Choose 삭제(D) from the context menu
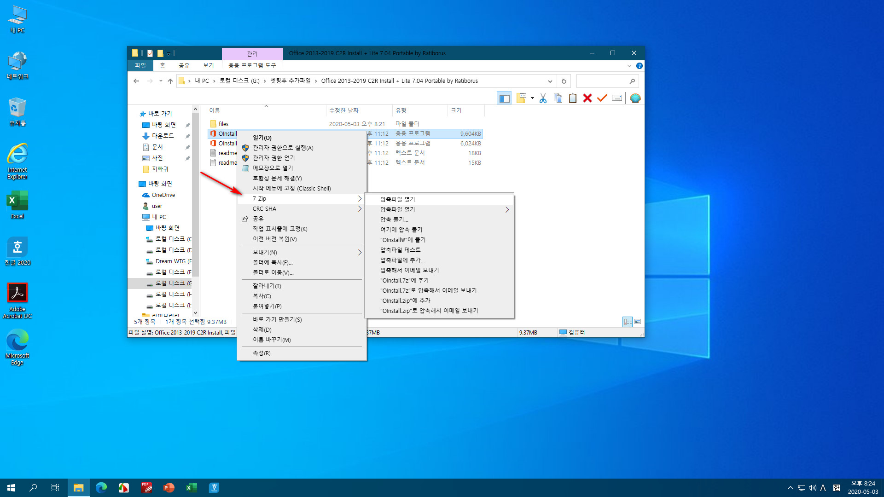 [x=302, y=330]
